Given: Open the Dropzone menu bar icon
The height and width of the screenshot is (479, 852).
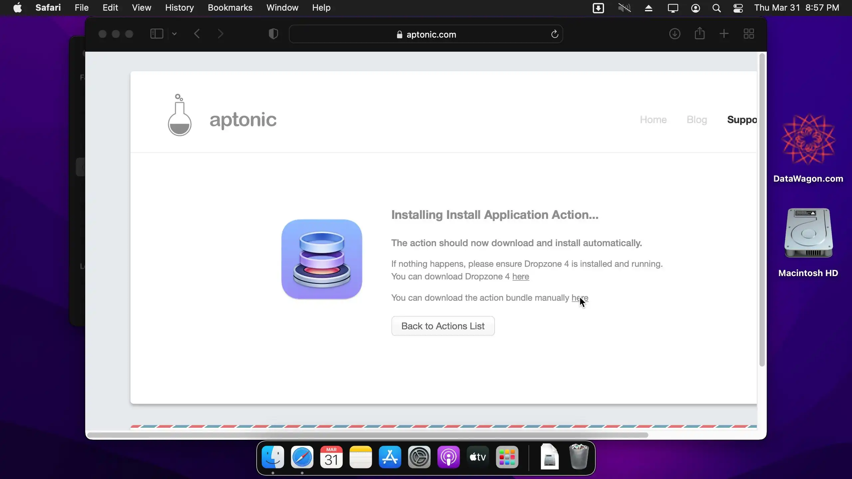Looking at the screenshot, I should click(x=598, y=8).
